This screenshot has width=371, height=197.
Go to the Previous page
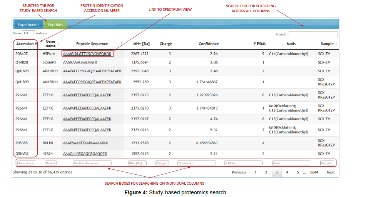tap(239, 172)
